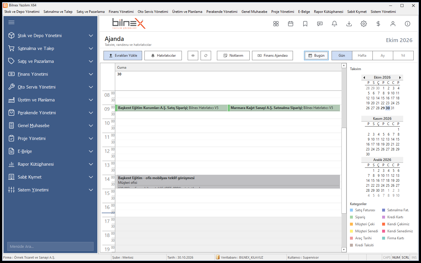Click the agenda scrollbar down arrow
The width and height of the screenshot is (421, 263).
click(x=344, y=250)
